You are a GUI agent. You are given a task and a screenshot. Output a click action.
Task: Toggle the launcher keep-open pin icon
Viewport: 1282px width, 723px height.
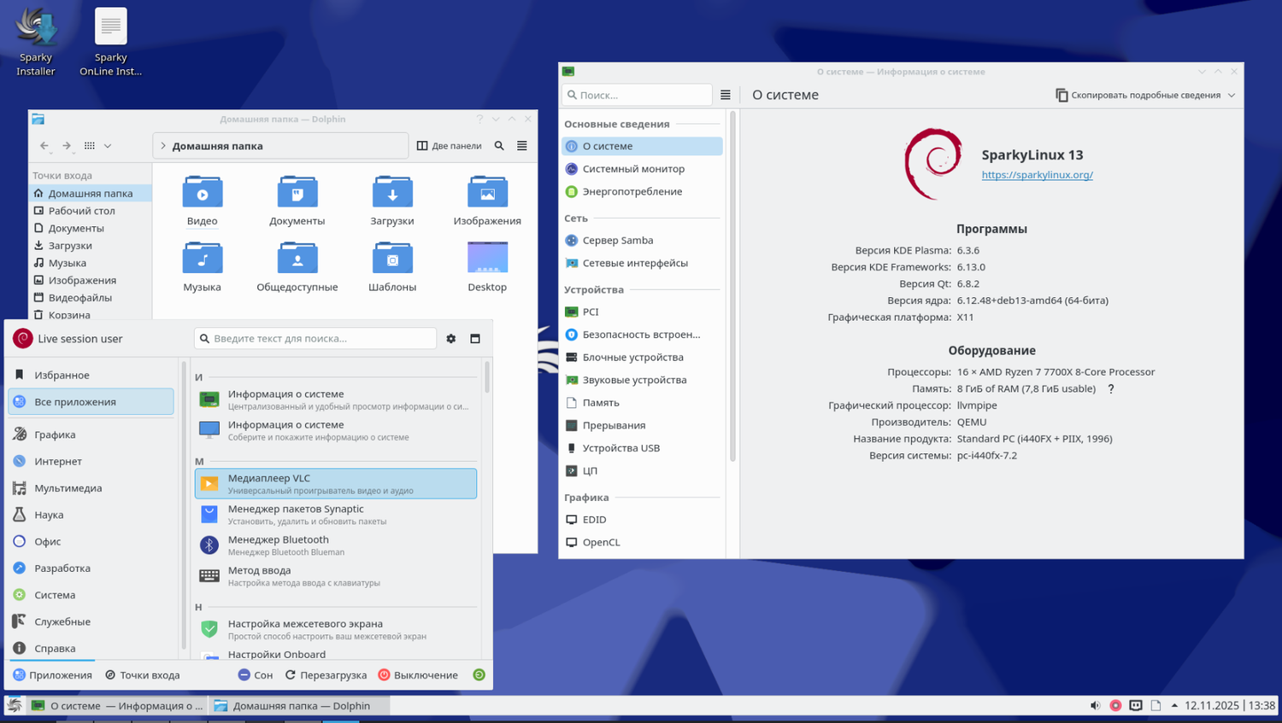point(475,339)
